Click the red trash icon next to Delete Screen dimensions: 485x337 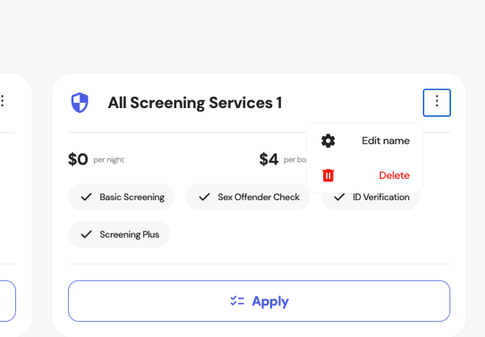coord(328,175)
